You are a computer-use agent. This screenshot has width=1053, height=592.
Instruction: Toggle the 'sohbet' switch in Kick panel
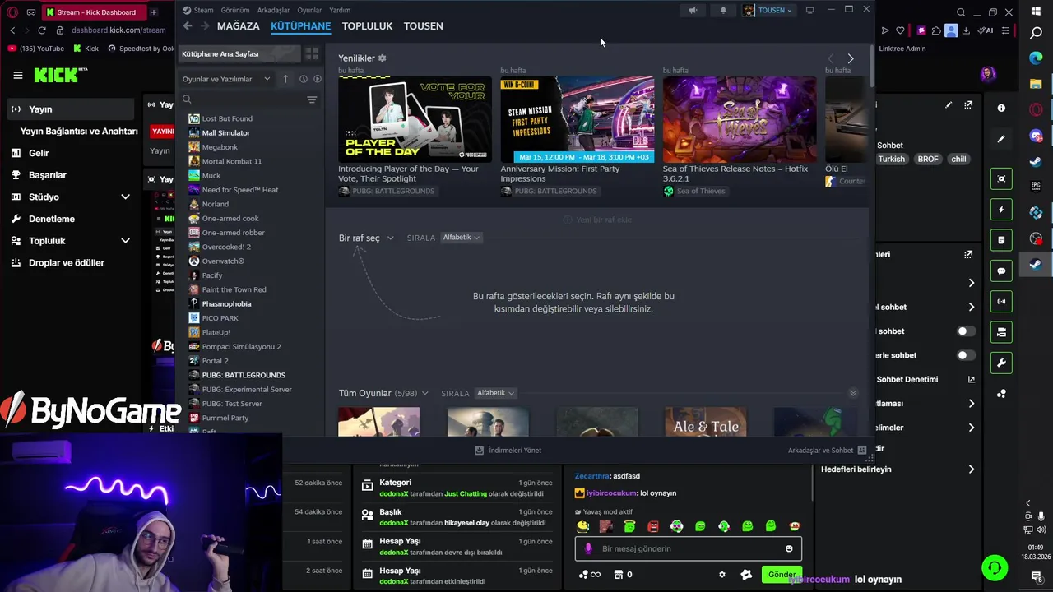(x=967, y=331)
